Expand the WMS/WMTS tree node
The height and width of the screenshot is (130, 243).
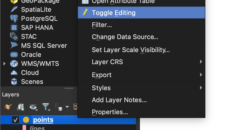4,64
